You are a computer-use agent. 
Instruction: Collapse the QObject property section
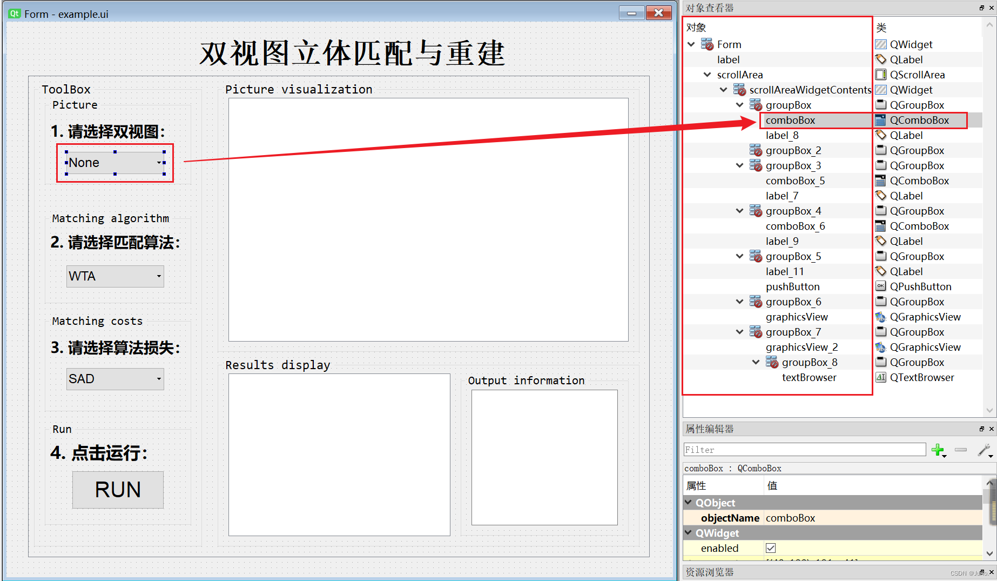689,503
